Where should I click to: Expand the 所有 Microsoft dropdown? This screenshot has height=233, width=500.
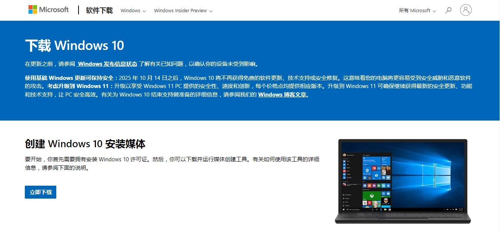[417, 11]
